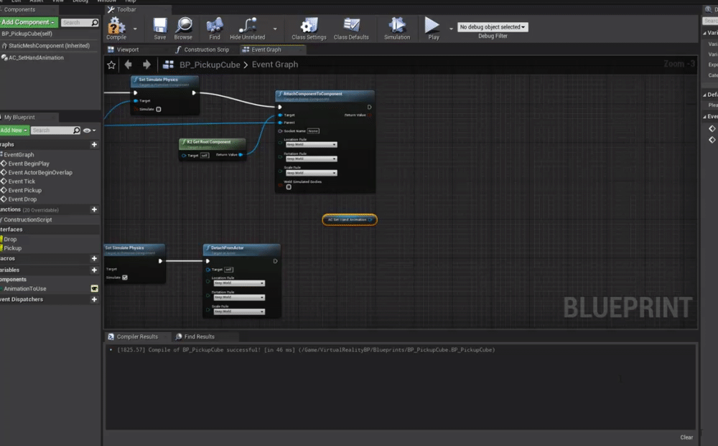Select the DetachFromActor node header
Viewport: 718px width, 446px height.
(x=241, y=250)
